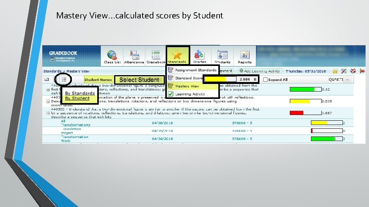Choose Mastery View menu entry

pyautogui.click(x=187, y=86)
